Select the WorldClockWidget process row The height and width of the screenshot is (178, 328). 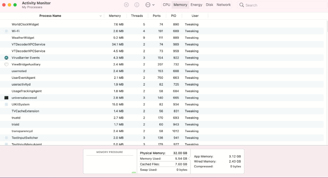pyautogui.click(x=162, y=24)
